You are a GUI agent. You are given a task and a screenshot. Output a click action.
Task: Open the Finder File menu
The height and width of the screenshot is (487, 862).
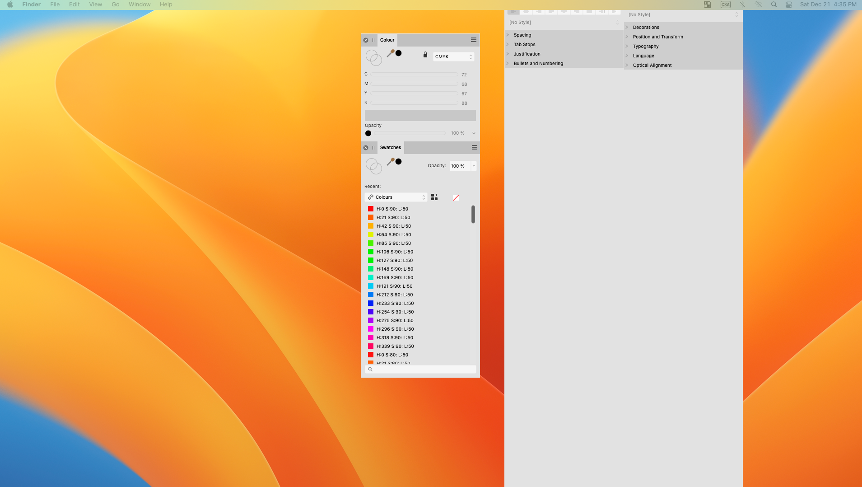coord(55,5)
